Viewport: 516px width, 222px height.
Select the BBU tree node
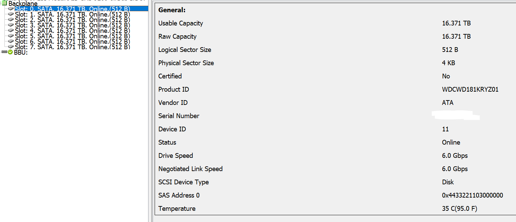click(21, 52)
